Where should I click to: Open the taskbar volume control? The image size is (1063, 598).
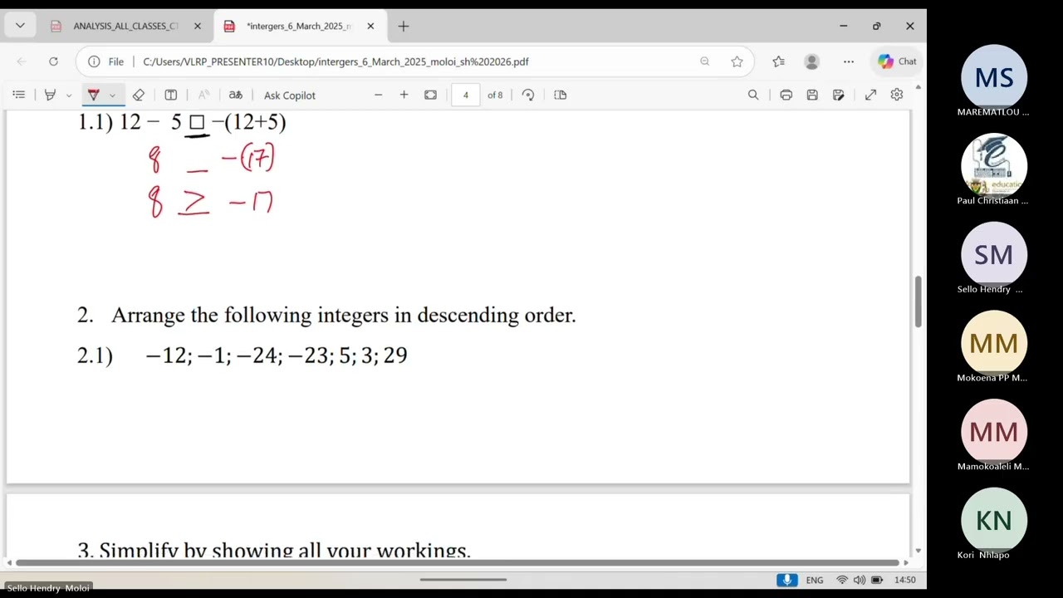coord(860,580)
